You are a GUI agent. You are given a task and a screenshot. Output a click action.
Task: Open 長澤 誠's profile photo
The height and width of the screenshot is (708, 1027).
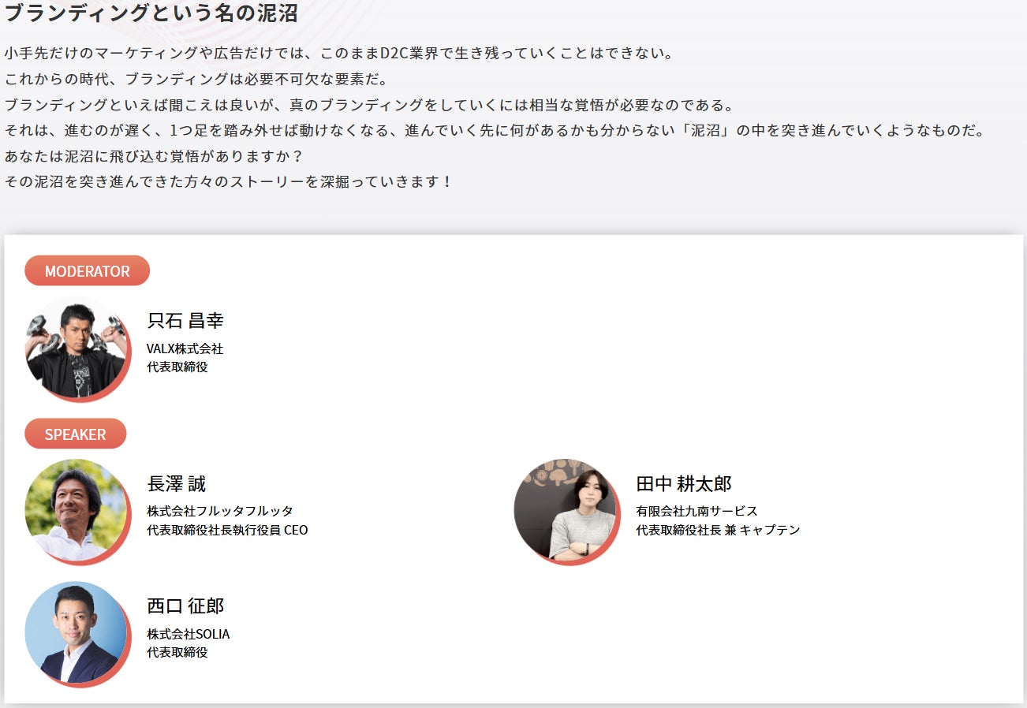pyautogui.click(x=77, y=511)
